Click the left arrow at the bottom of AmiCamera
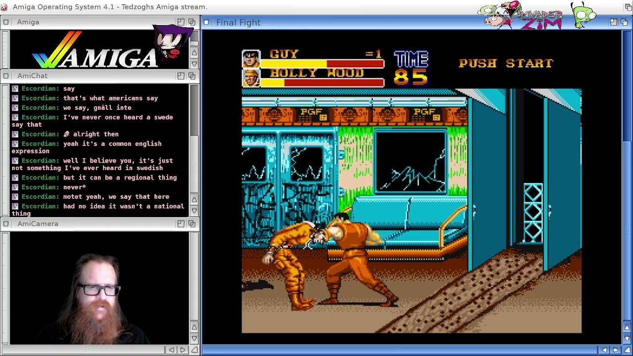This screenshot has height=356, width=633. tap(172, 350)
